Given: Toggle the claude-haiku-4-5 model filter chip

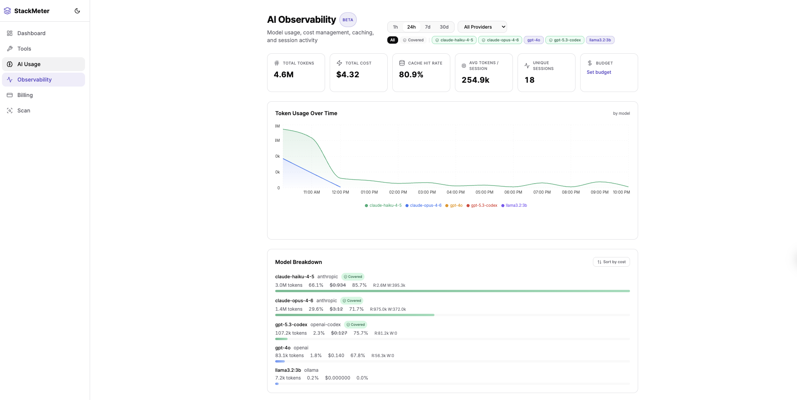Looking at the screenshot, I should (x=454, y=40).
